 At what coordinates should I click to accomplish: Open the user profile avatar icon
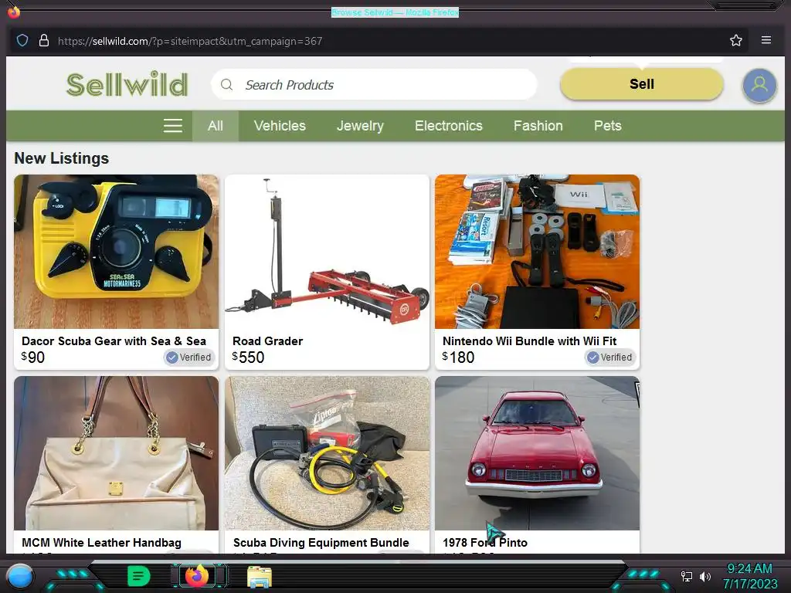(x=759, y=85)
